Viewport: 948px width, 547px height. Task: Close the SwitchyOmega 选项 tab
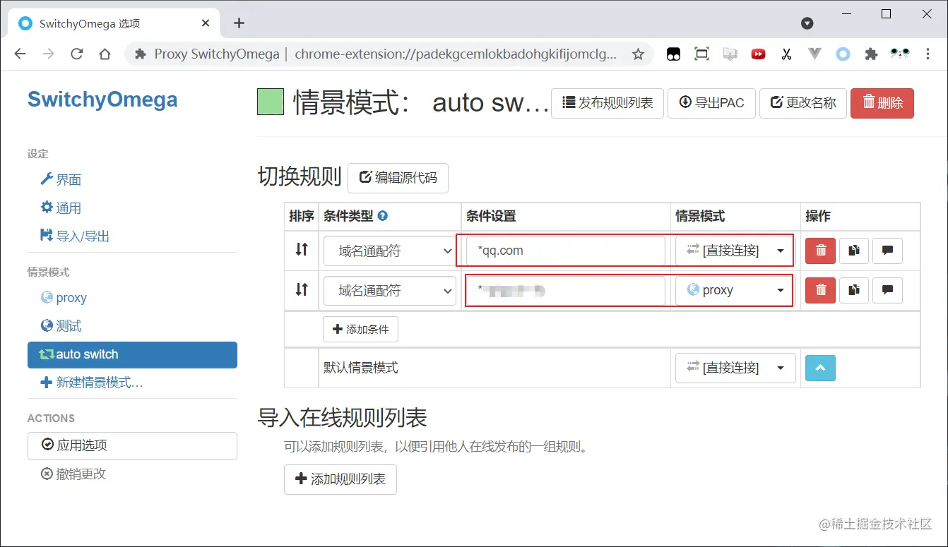(206, 23)
